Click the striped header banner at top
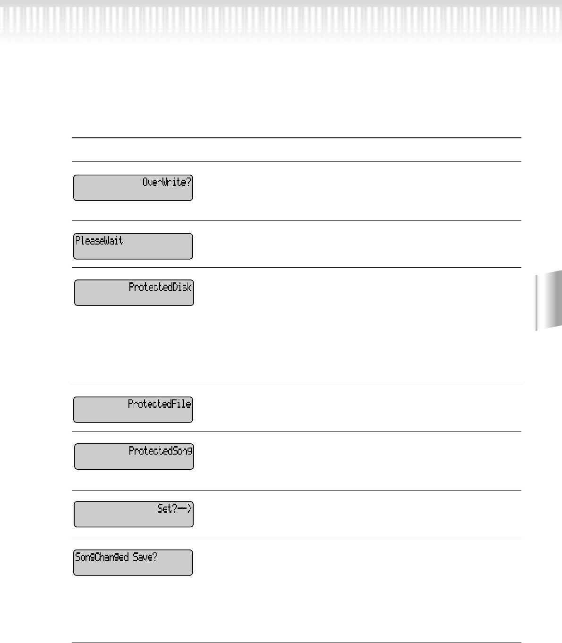This screenshot has width=562, height=643. click(281, 21)
